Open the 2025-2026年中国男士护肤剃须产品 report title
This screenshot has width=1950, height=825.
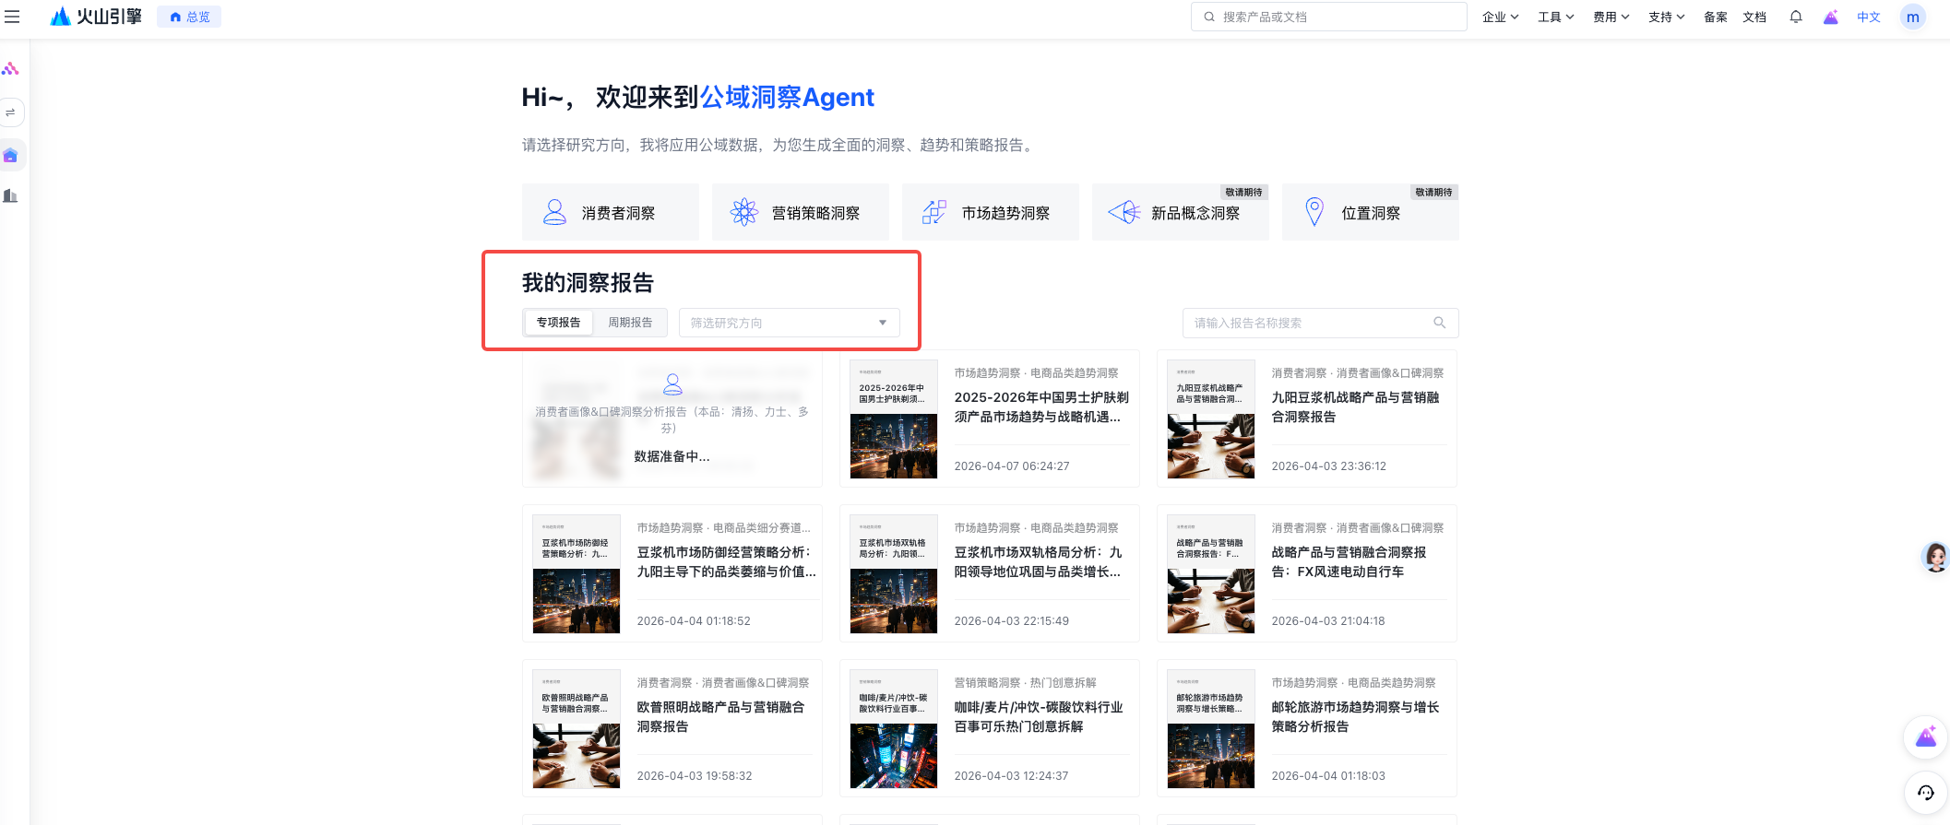pyautogui.click(x=1041, y=407)
